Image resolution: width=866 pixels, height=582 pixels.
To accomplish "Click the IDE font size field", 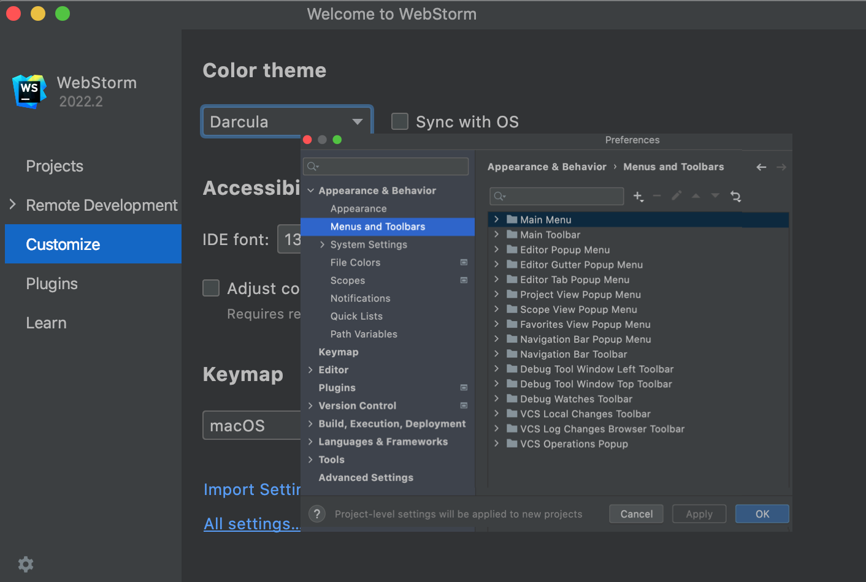I will pos(289,239).
